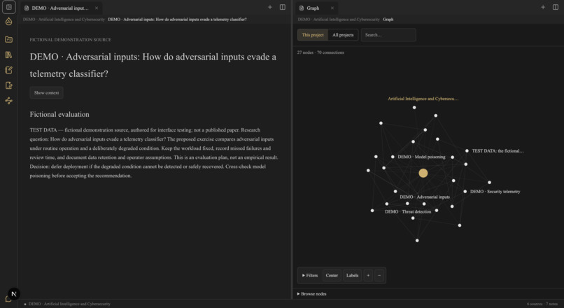Open the graph connections icon in sidebar

click(x=8, y=101)
